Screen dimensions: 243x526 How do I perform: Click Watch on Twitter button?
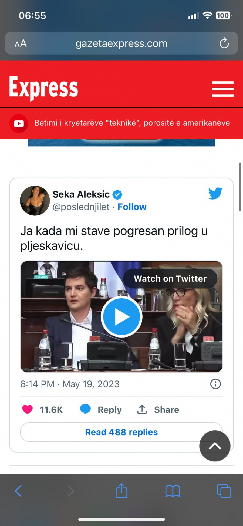(170, 278)
